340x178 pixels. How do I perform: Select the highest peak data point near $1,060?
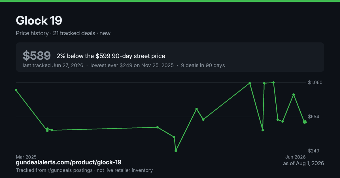pos(273,83)
